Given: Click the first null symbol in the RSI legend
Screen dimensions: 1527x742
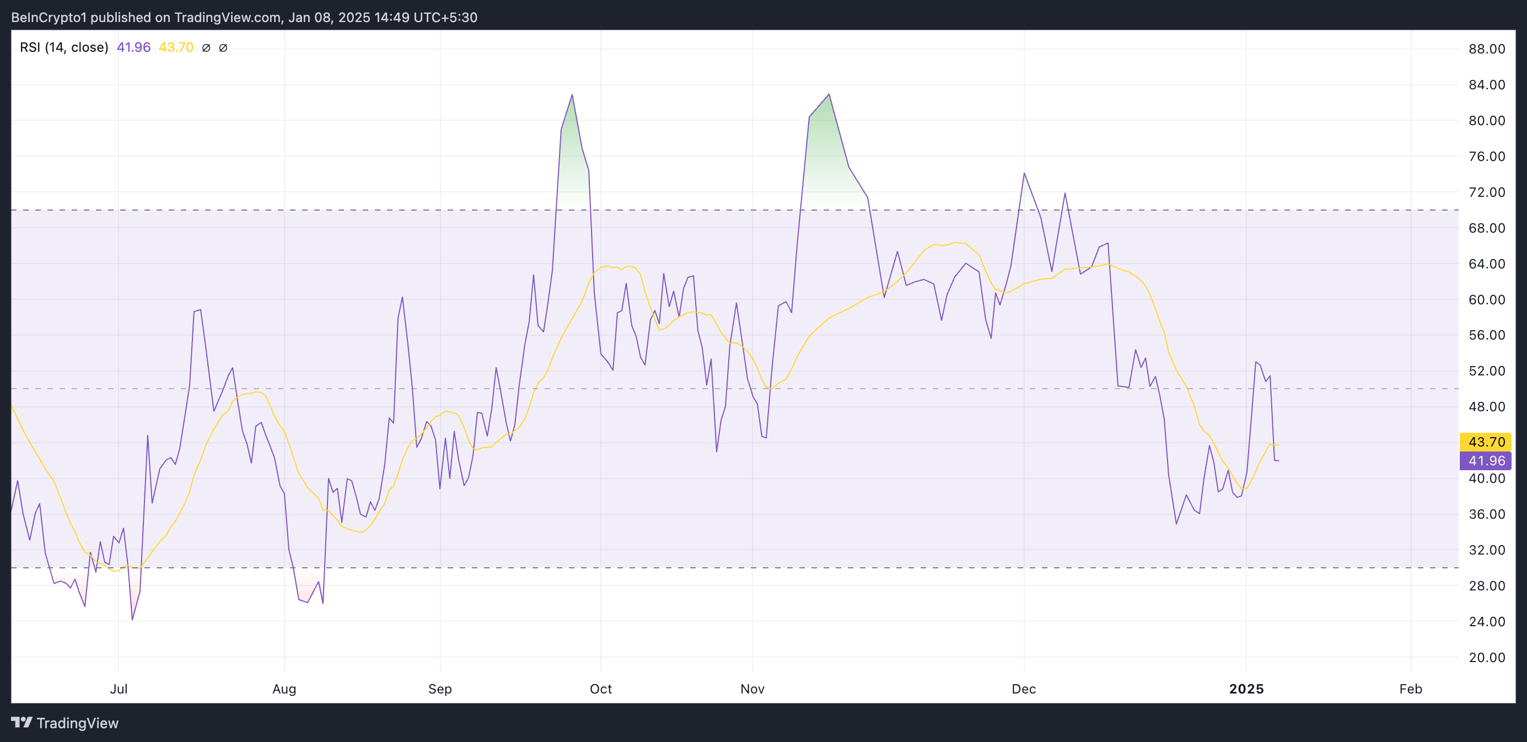Looking at the screenshot, I should pyautogui.click(x=206, y=48).
